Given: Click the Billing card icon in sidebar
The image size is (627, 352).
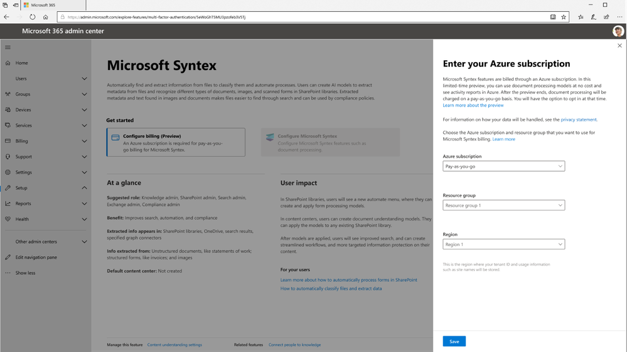Looking at the screenshot, I should [x=8, y=141].
